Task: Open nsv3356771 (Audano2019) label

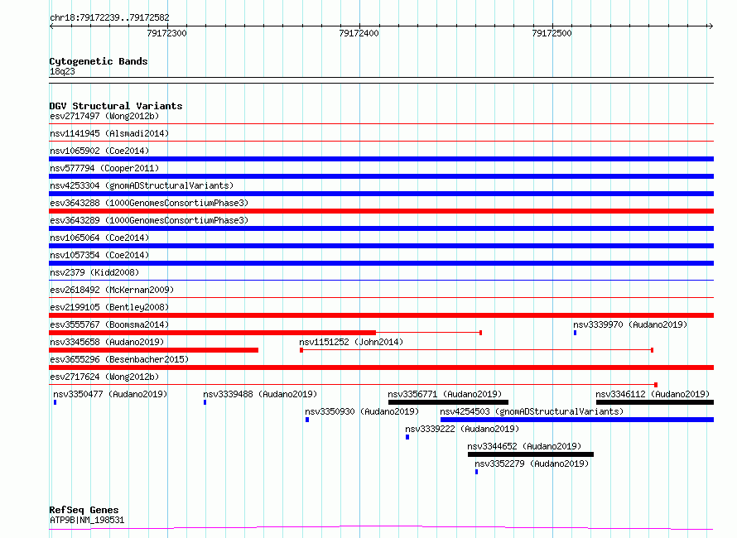Action: (445, 394)
